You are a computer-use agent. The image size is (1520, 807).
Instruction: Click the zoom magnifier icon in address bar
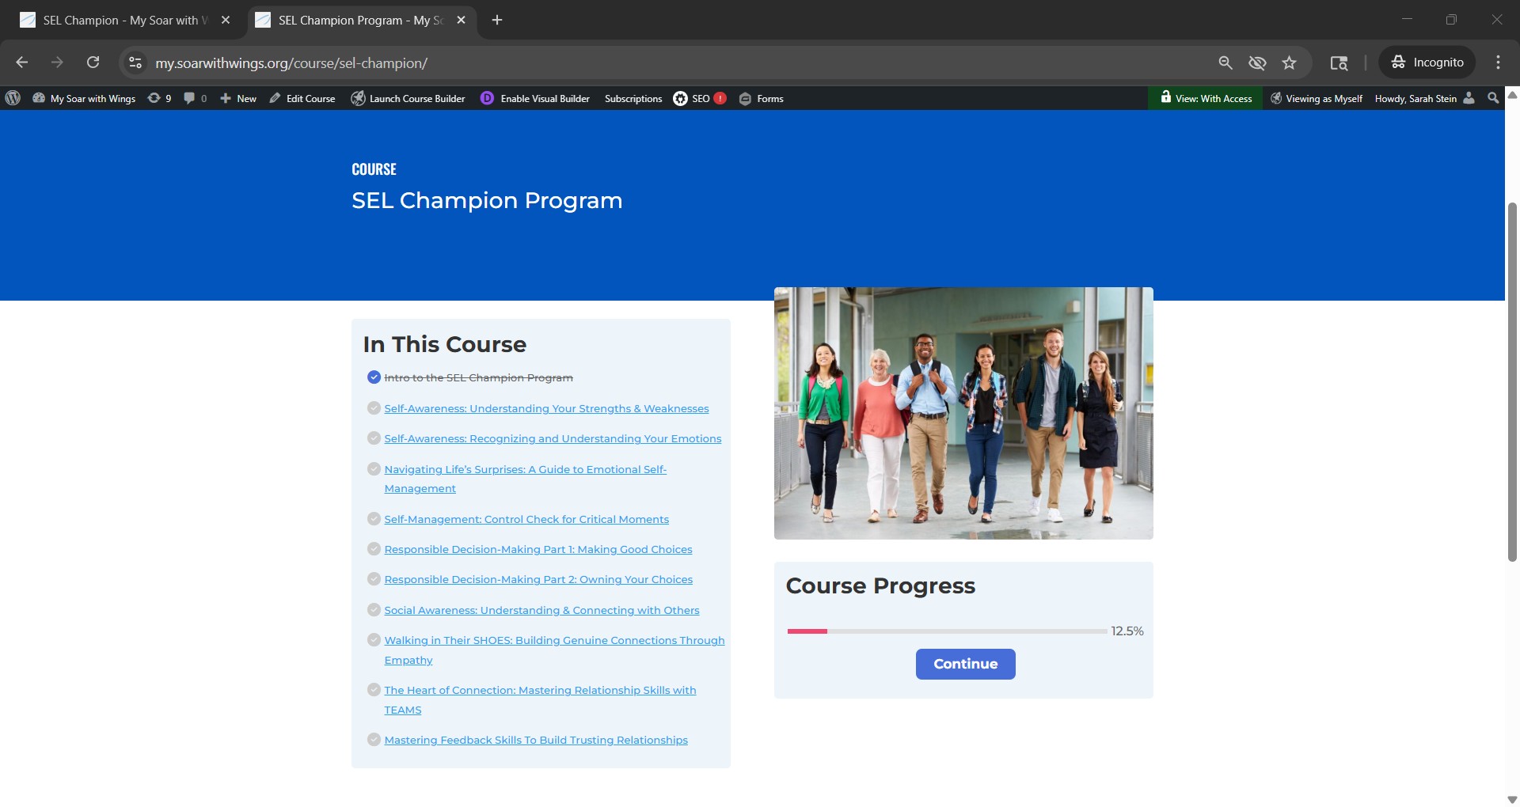1225,63
